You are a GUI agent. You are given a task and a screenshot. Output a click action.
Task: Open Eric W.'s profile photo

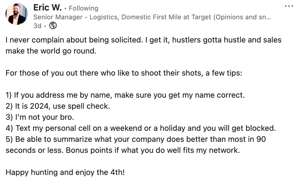tap(17, 14)
